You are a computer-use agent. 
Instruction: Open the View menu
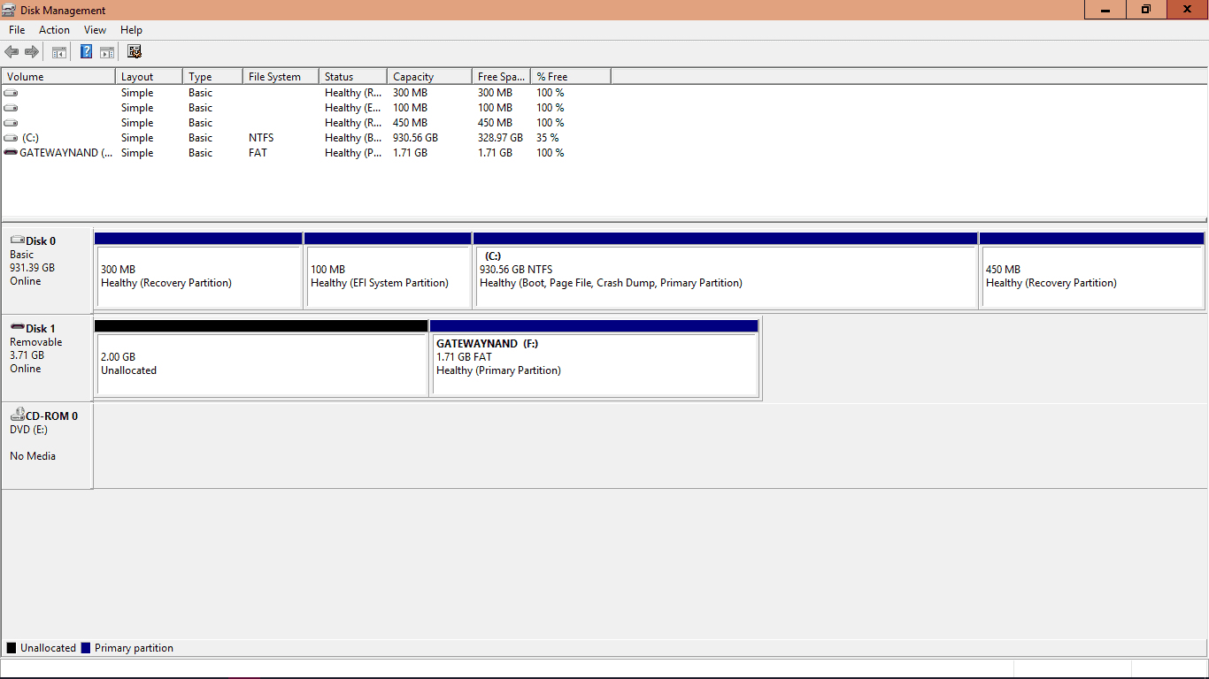tap(96, 30)
